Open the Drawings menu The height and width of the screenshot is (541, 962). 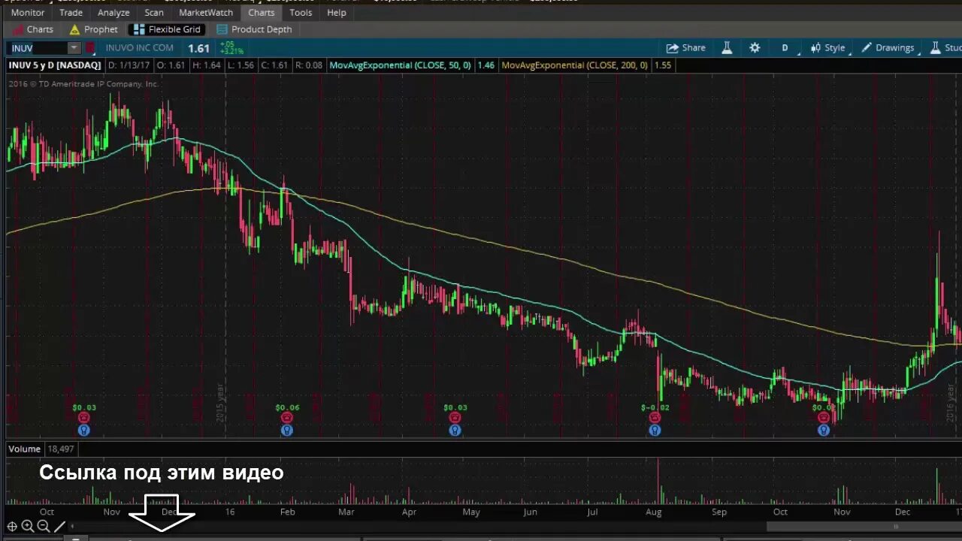click(x=888, y=47)
